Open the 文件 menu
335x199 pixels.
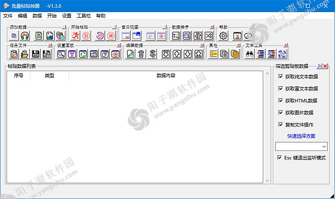[8, 16]
